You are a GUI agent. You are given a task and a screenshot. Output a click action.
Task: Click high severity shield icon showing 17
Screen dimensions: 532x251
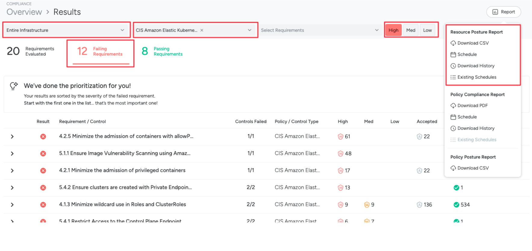[340, 171]
